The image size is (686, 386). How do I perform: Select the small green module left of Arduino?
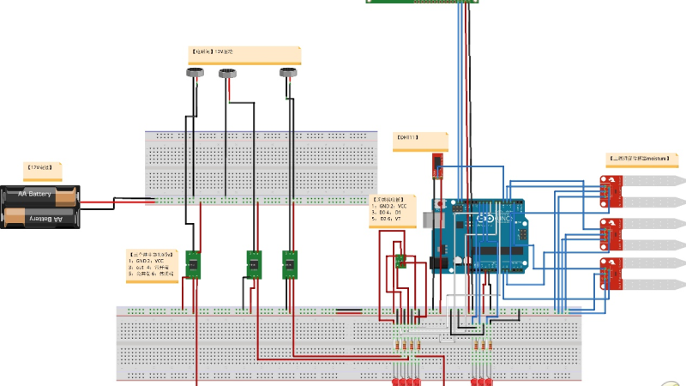pos(400,261)
